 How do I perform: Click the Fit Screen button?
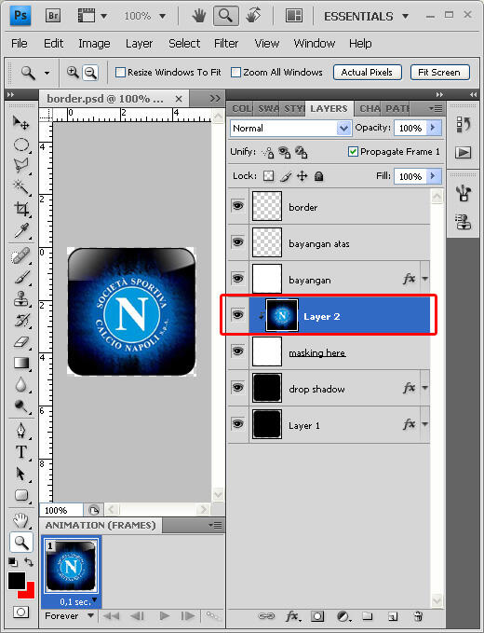click(x=439, y=73)
